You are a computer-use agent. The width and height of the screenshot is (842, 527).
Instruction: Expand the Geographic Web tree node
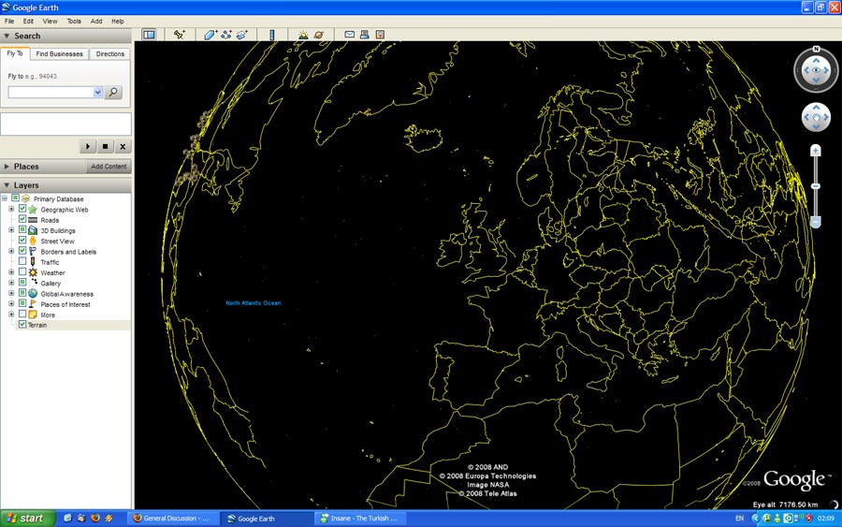tap(11, 209)
